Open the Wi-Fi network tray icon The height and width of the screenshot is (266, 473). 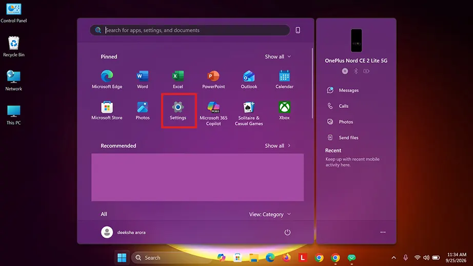click(x=417, y=258)
